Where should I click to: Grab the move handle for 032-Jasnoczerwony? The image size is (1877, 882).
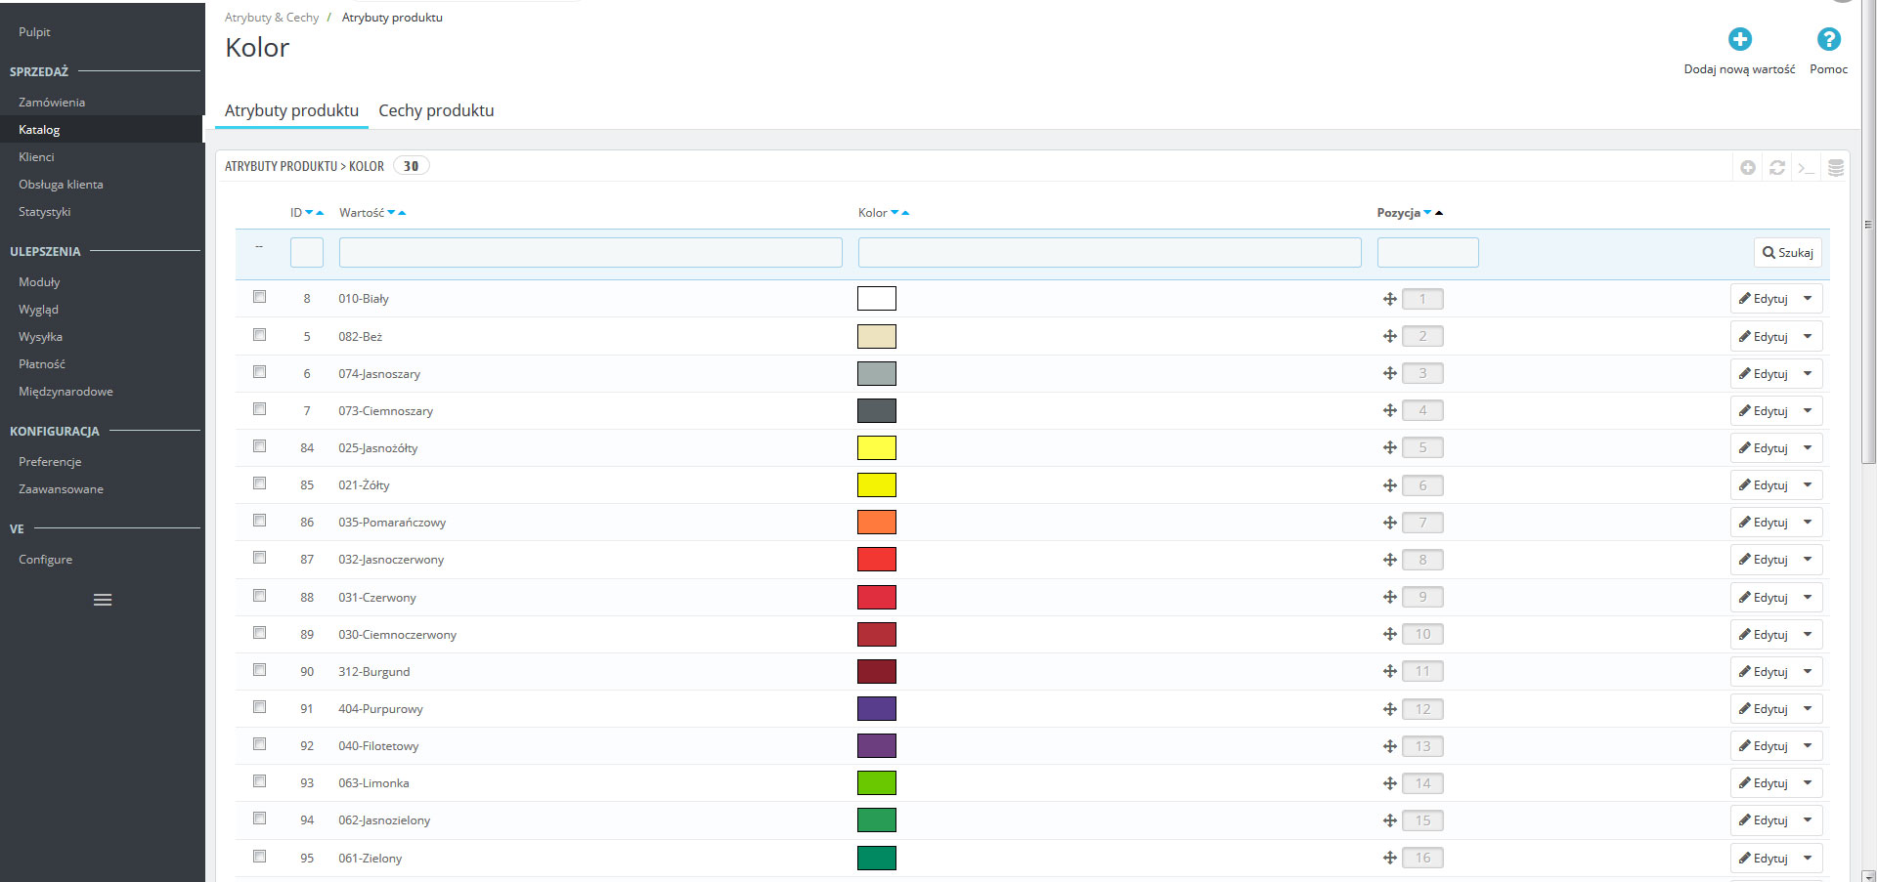1389,560
